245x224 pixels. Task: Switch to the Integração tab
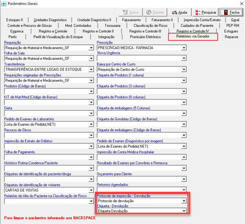click(x=106, y=37)
